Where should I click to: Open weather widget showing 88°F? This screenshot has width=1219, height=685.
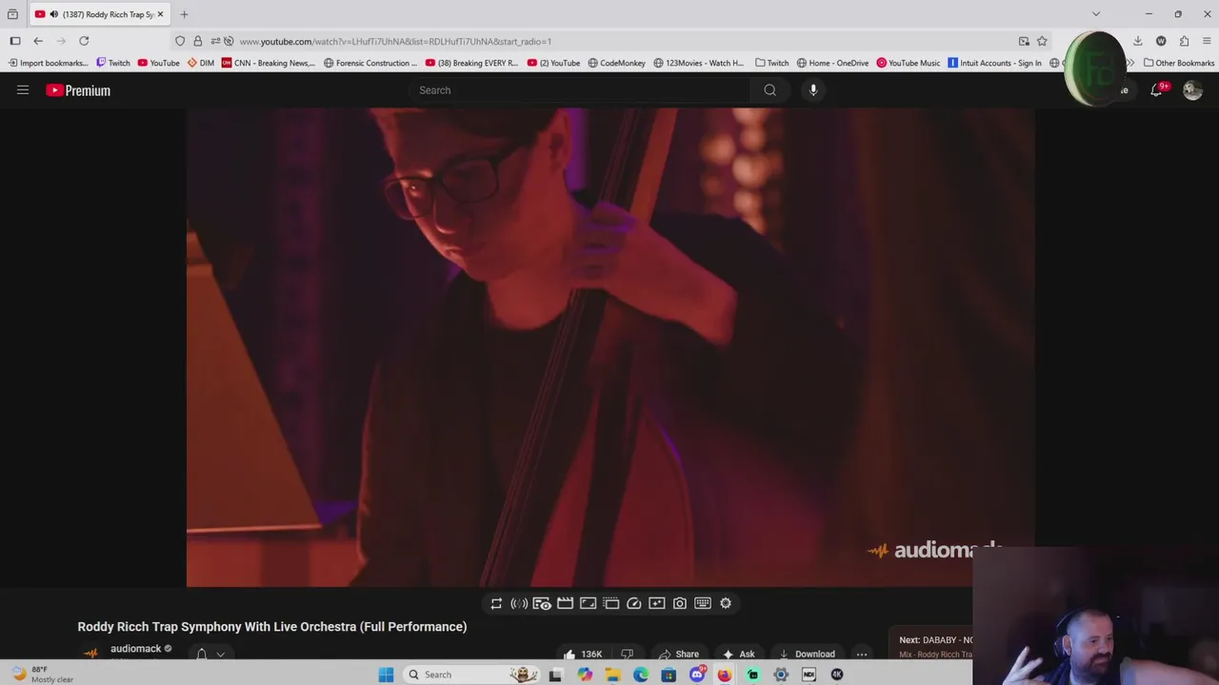42,675
